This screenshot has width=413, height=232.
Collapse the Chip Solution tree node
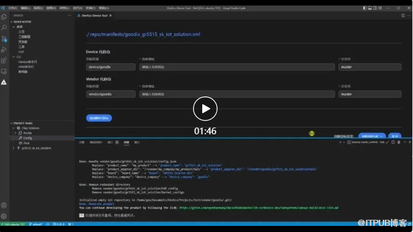[x=13, y=128]
